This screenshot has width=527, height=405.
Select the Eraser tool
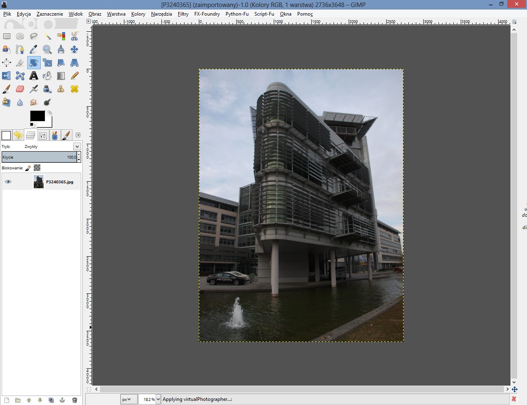click(20, 89)
